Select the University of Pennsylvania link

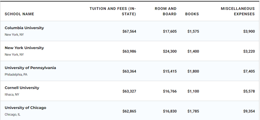click(30, 68)
